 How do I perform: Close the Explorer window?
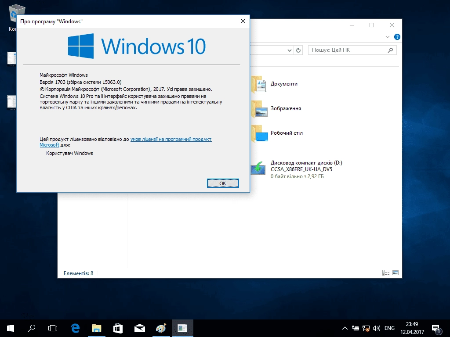(392, 25)
